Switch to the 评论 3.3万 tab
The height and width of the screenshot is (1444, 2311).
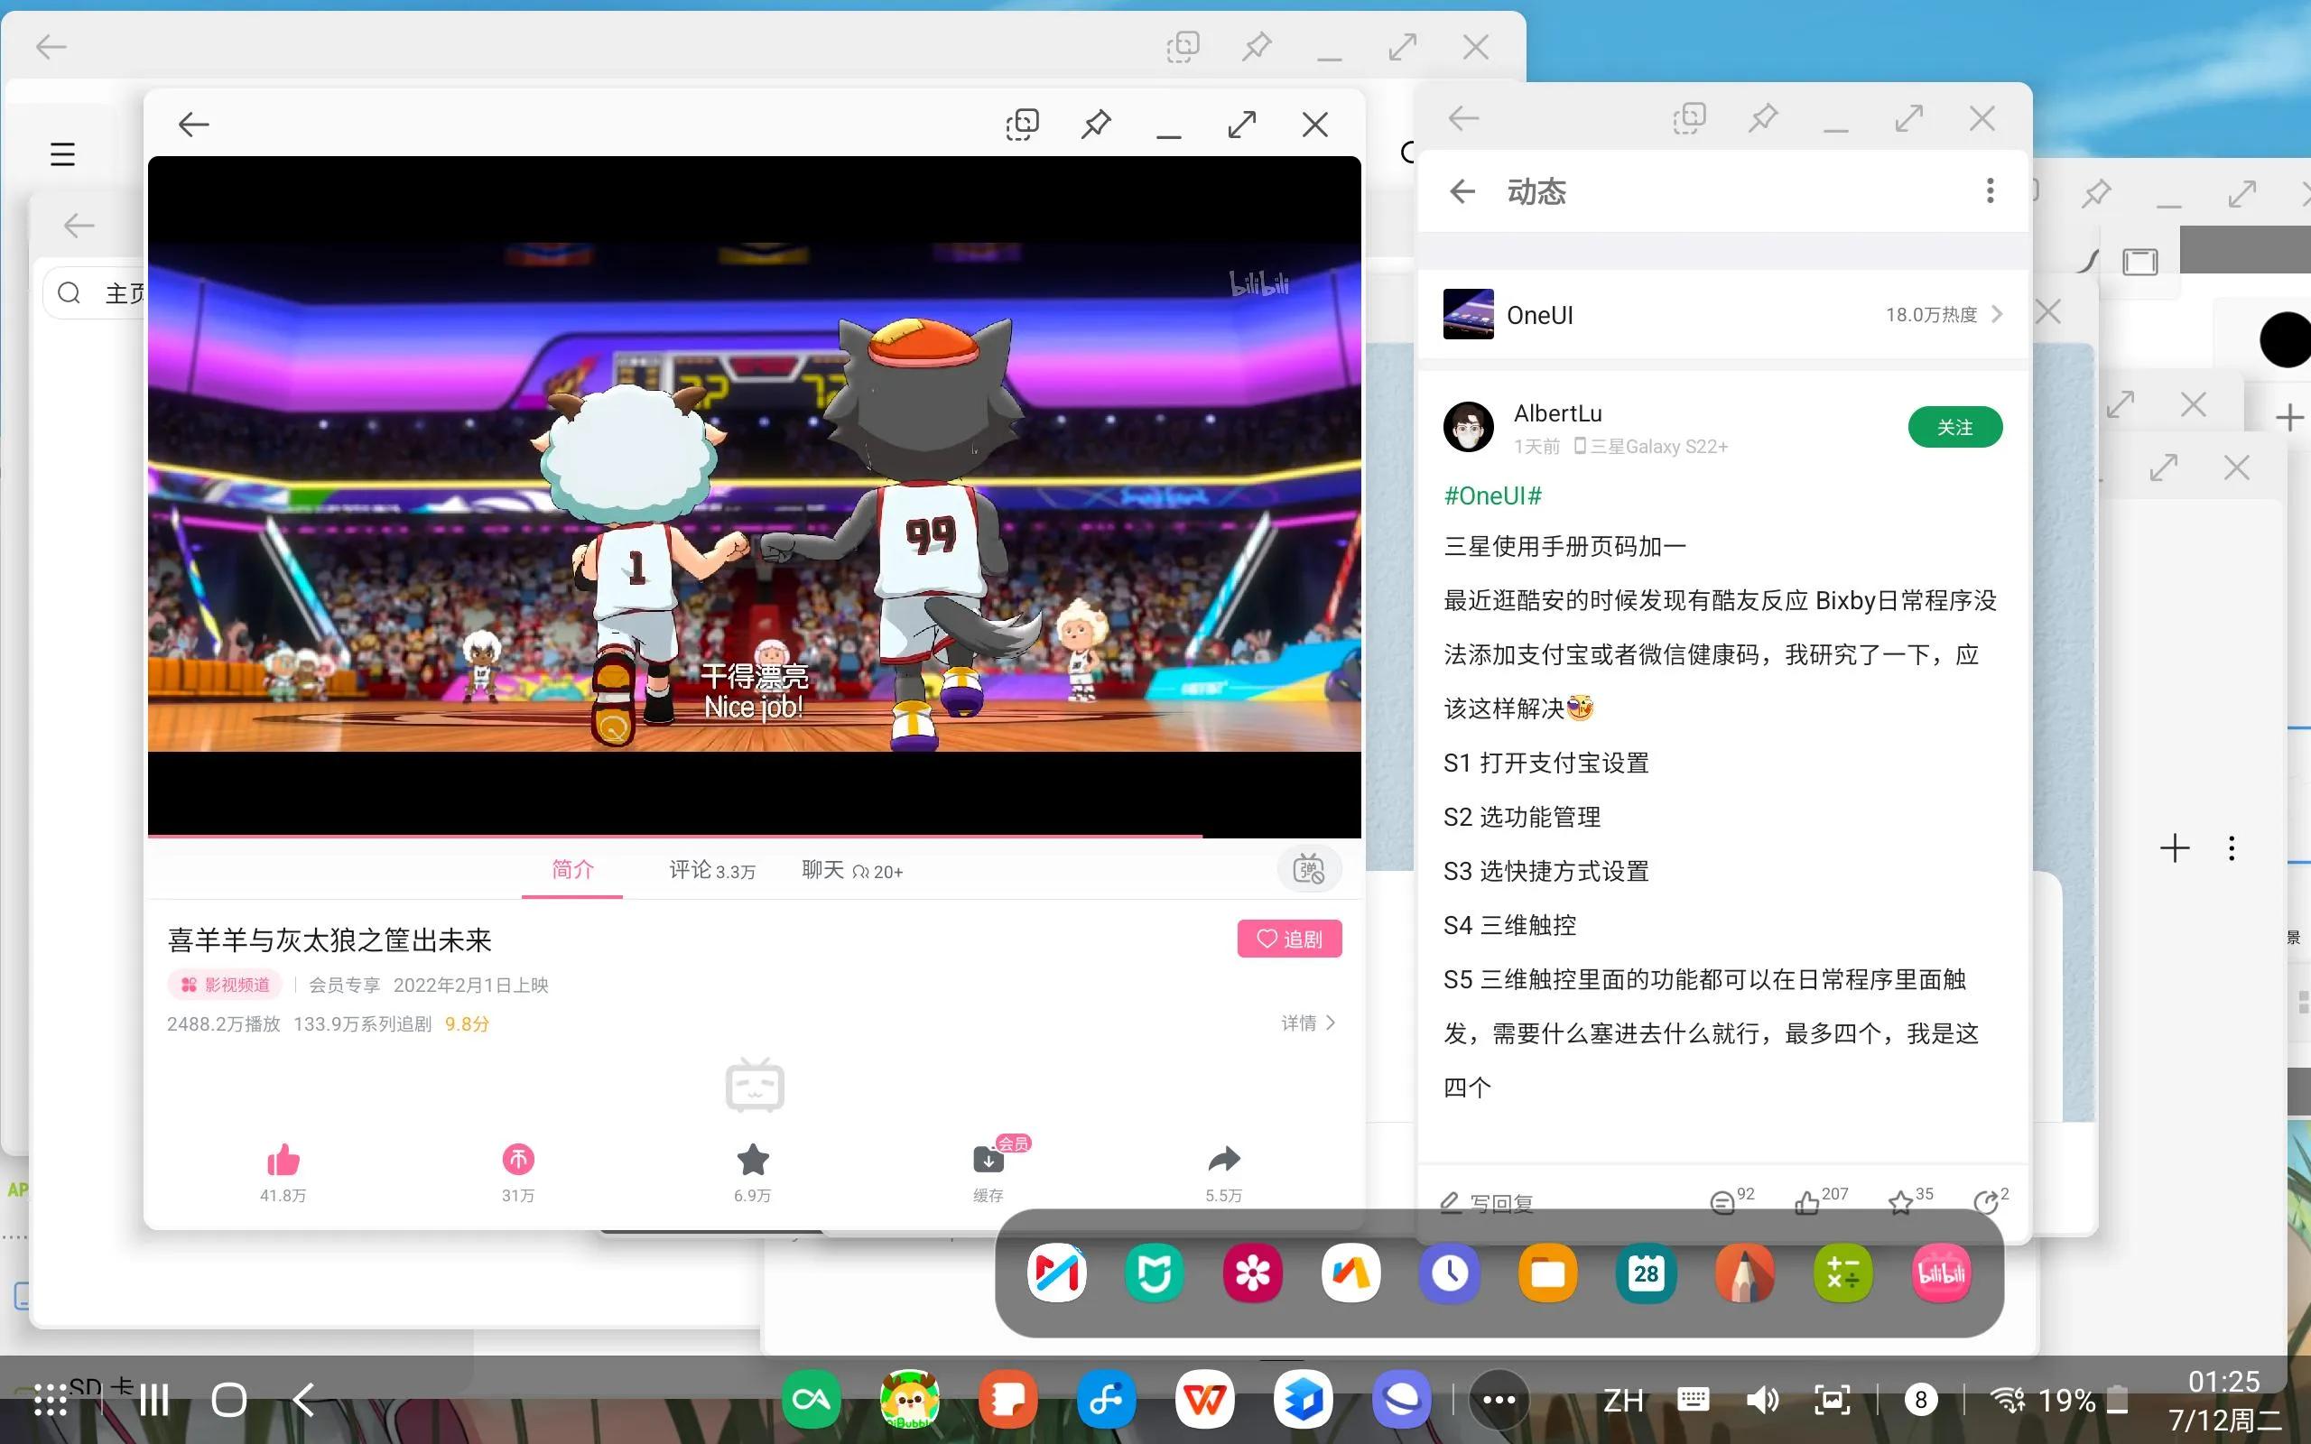pyautogui.click(x=711, y=870)
